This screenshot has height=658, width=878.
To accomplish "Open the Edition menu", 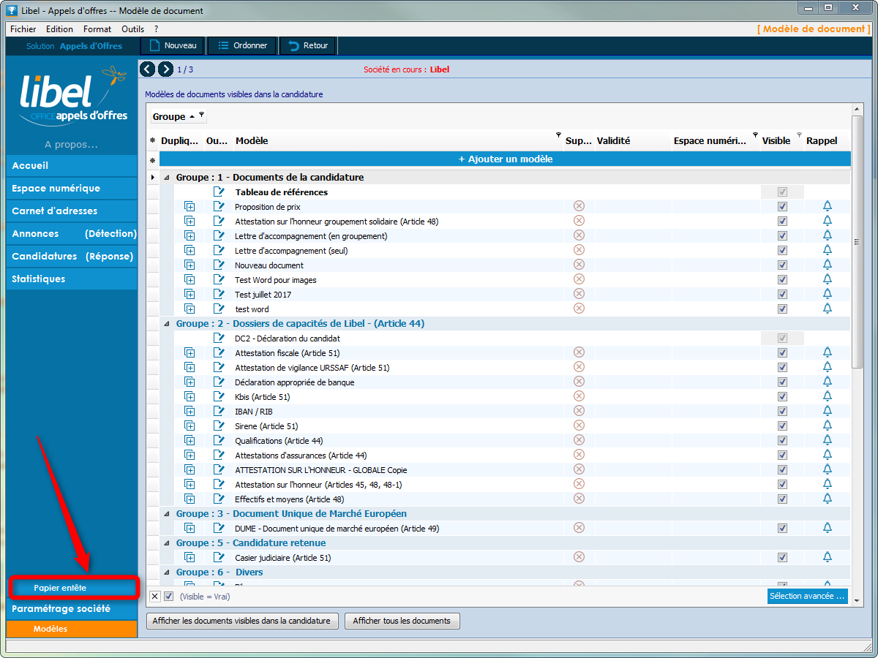I will coord(59,29).
